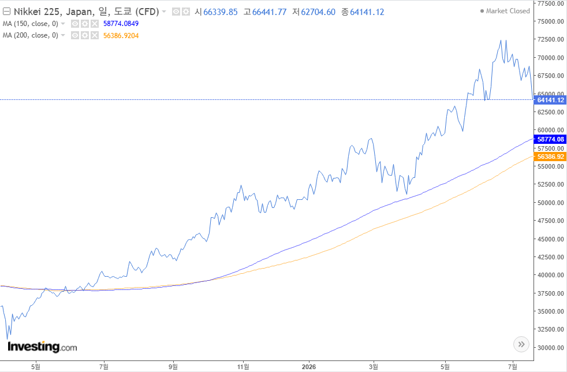
Task: Click the 50000.00 price axis label
Action: coord(550,203)
